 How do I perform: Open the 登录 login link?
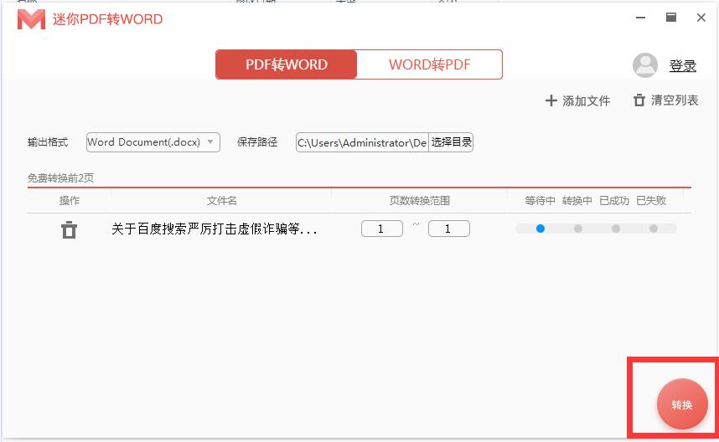coord(683,66)
